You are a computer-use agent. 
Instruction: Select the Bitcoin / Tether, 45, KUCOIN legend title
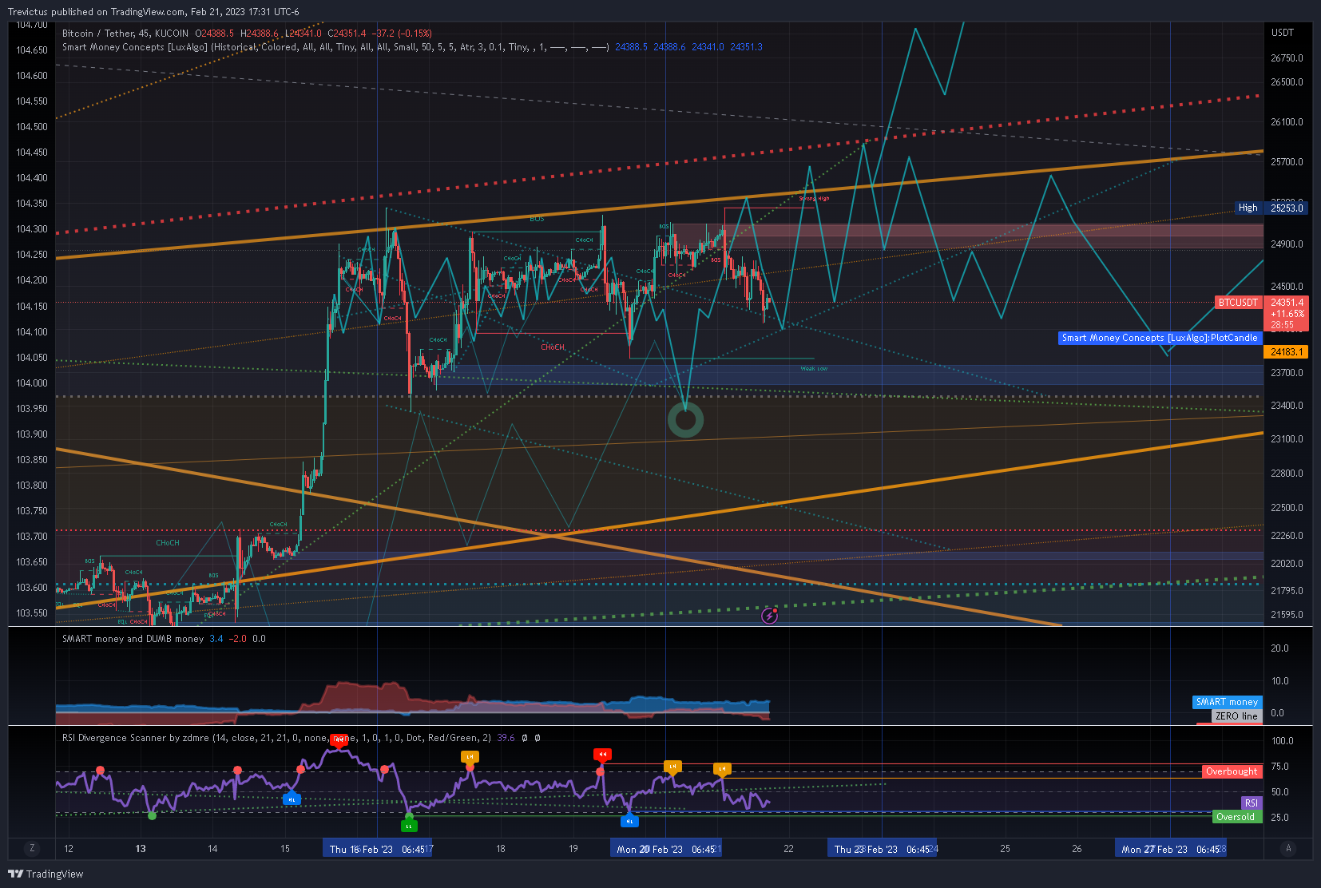tap(125, 34)
